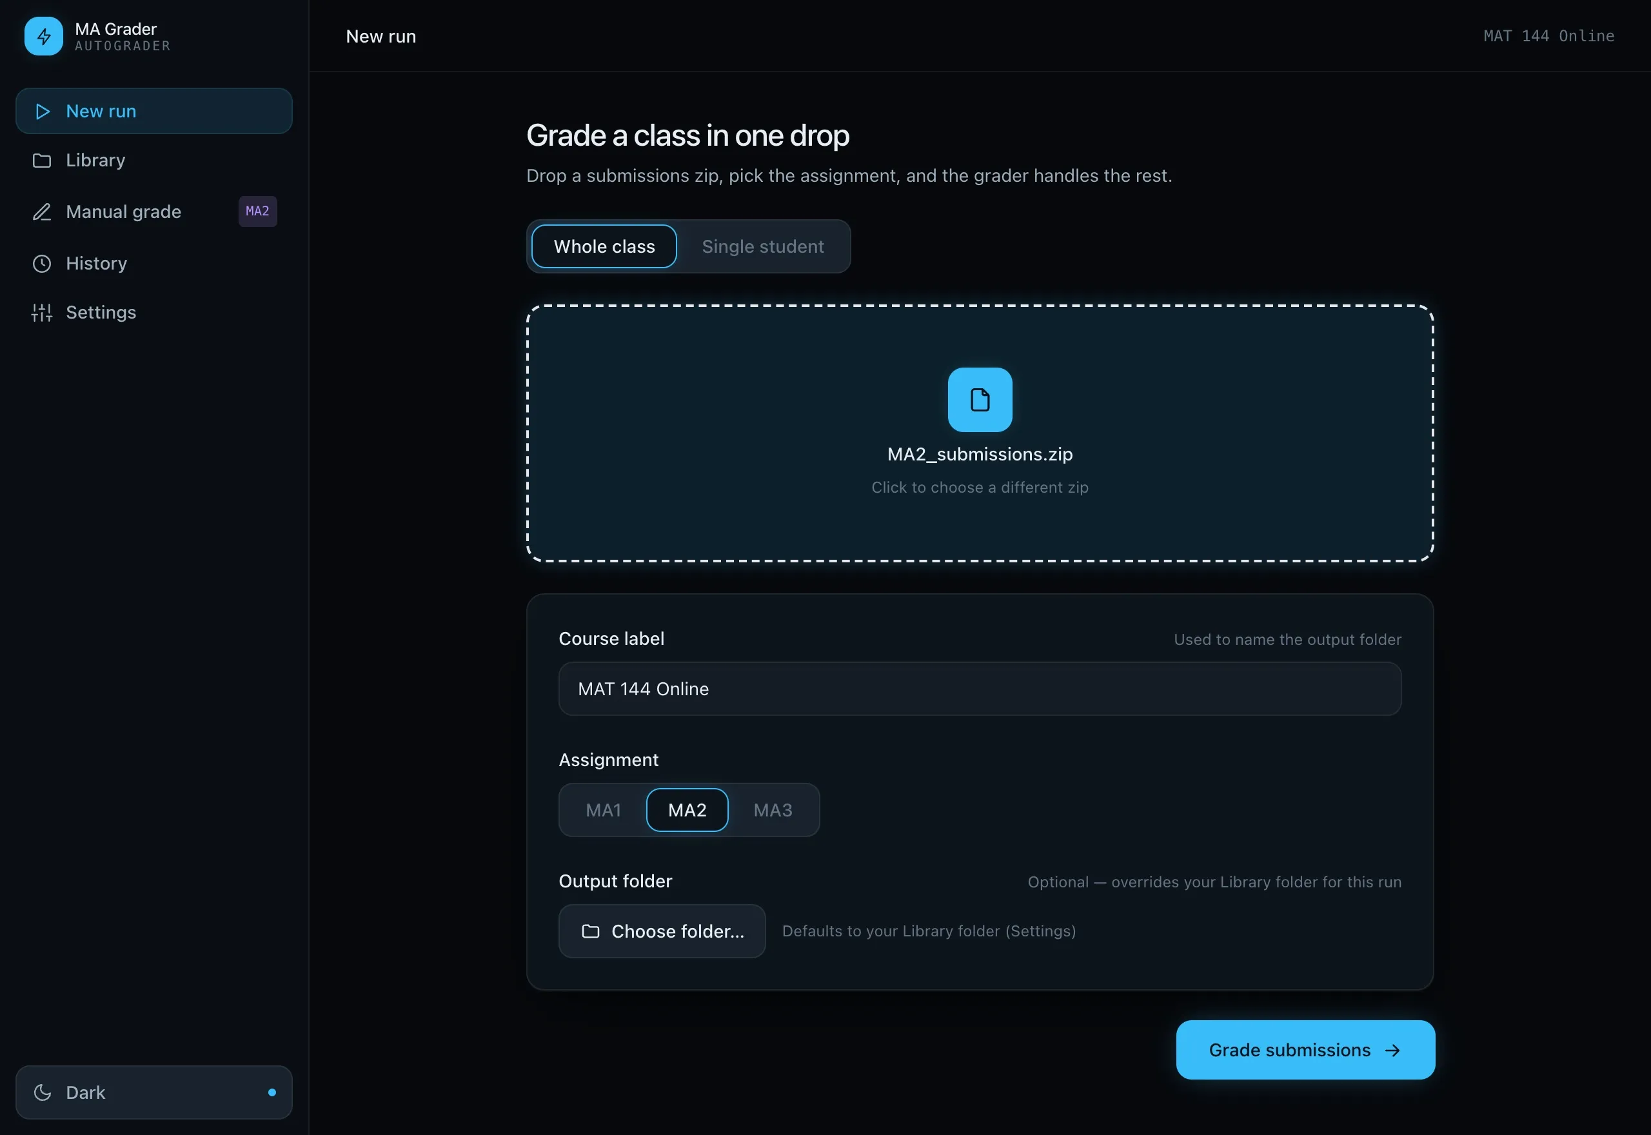Switch to Single student mode
Image resolution: width=1651 pixels, height=1135 pixels.
[x=763, y=247]
